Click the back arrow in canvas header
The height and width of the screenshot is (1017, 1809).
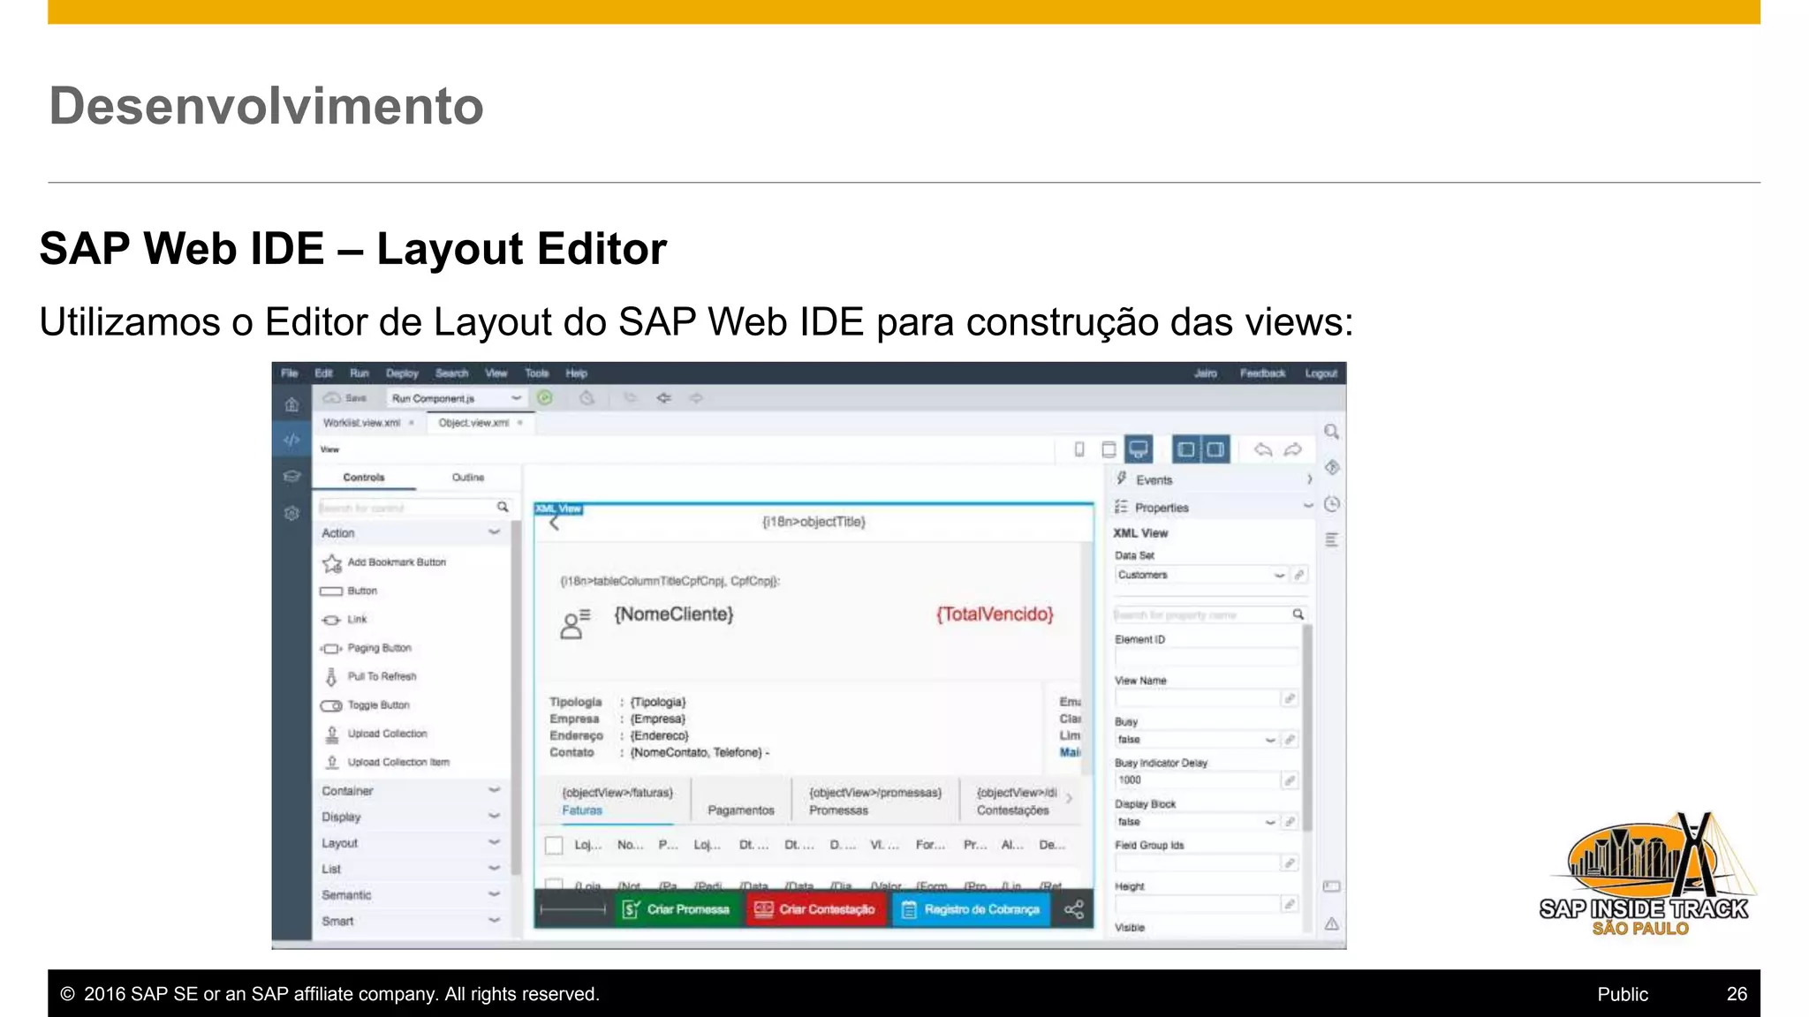[x=555, y=523]
